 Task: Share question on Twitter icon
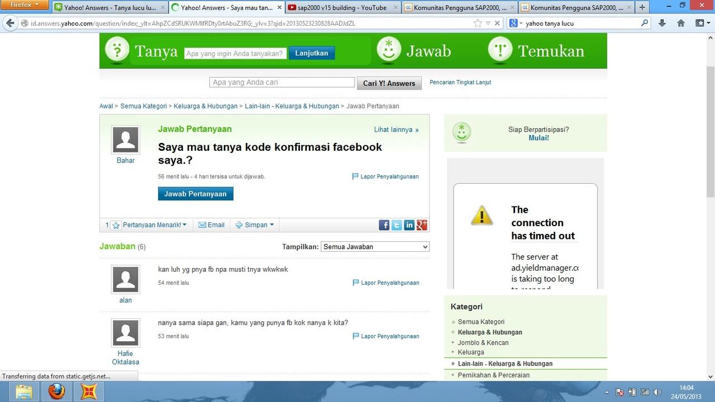(x=397, y=225)
